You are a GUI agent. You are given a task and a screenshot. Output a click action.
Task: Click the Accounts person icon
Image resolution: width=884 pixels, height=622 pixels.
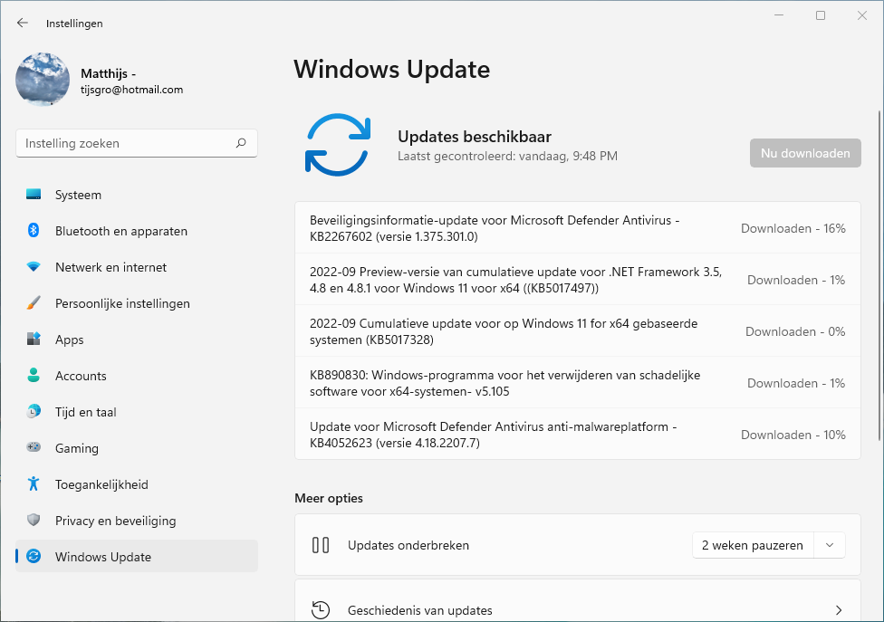click(34, 376)
